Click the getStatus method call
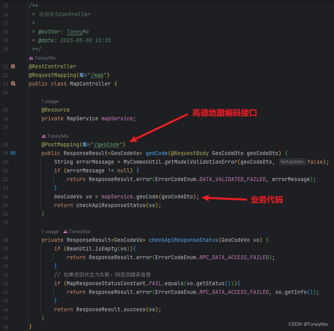The width and height of the screenshot is (334, 331). click(x=210, y=284)
